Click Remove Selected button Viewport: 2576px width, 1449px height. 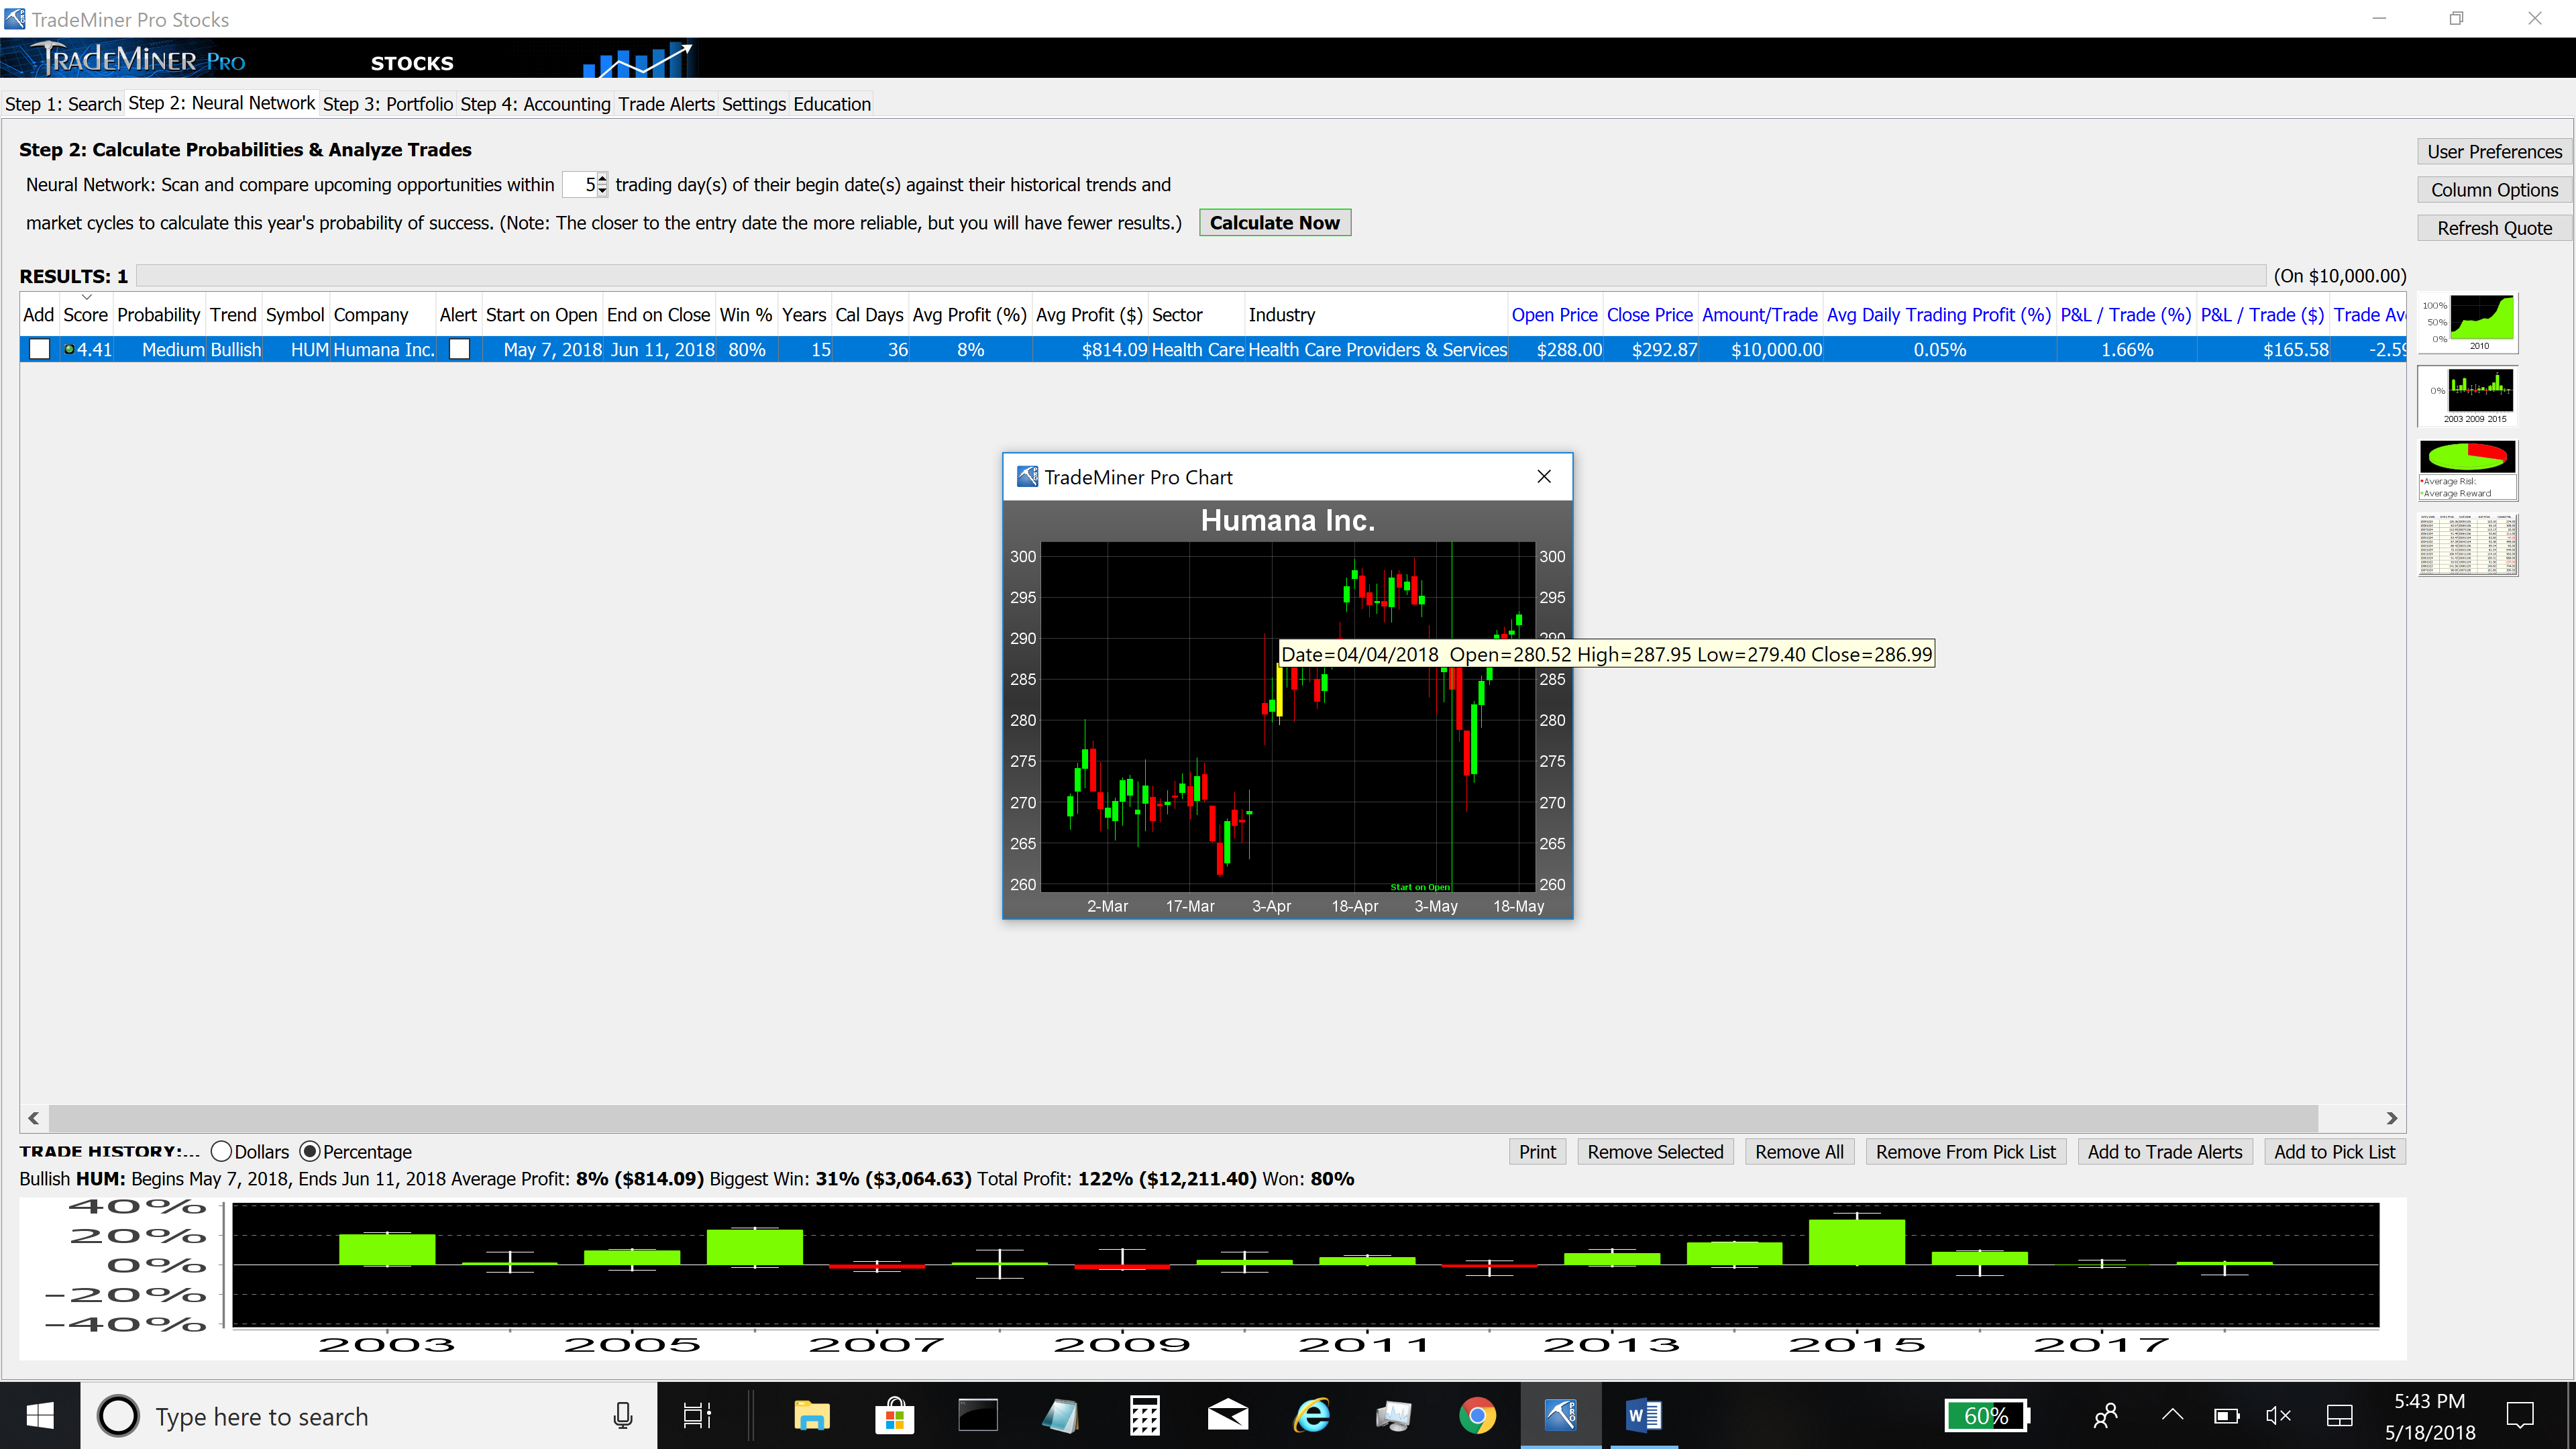(1655, 1152)
